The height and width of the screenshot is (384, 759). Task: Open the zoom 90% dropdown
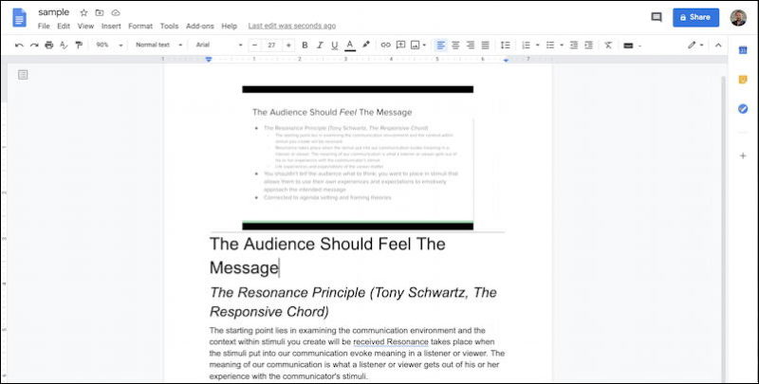tap(106, 45)
